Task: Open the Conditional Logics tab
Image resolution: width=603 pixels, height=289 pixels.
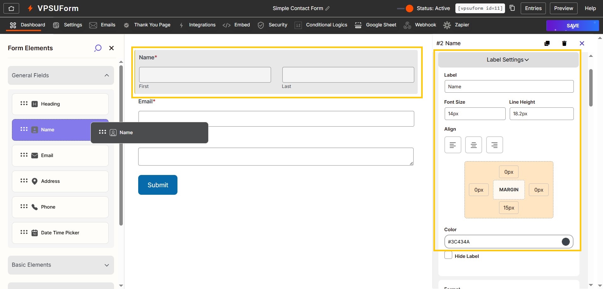Action: 321,25
